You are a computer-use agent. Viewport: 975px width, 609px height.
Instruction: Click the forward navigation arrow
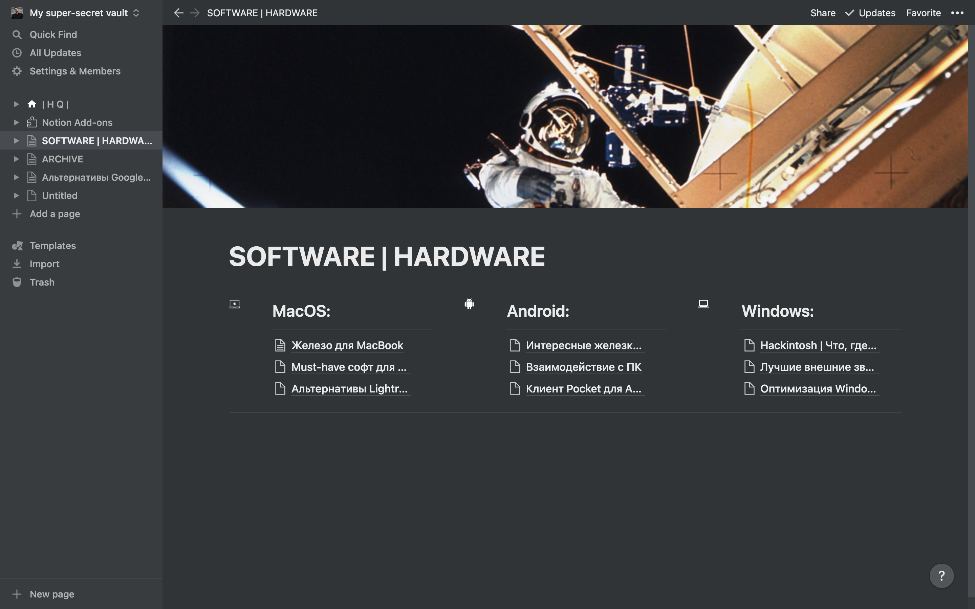point(195,13)
